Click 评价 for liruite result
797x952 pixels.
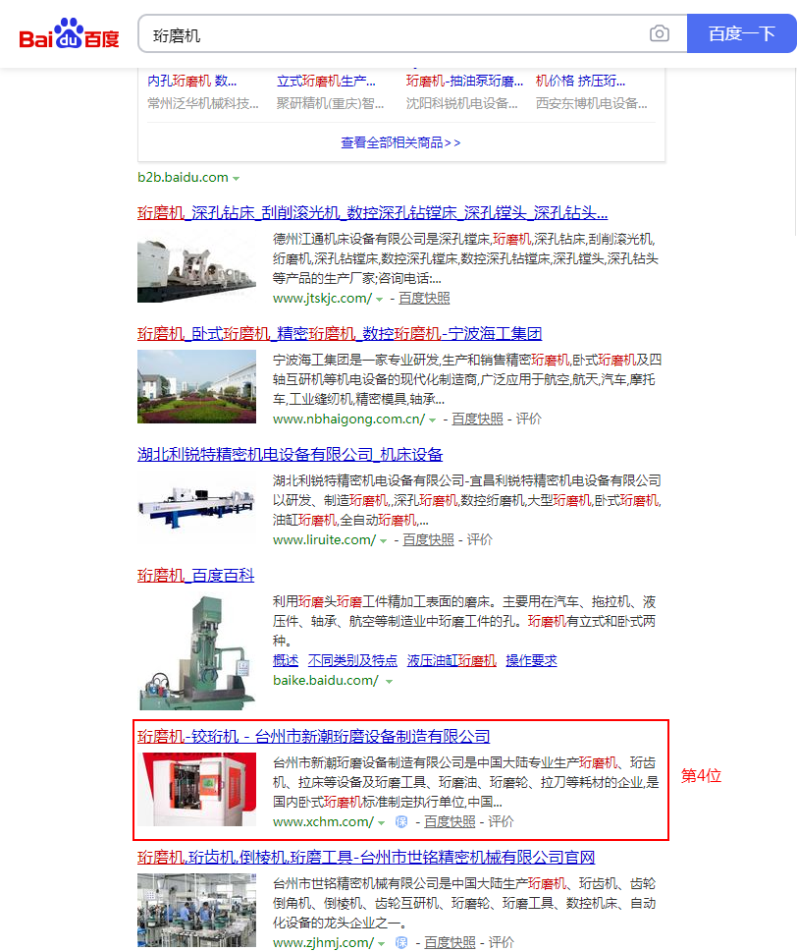(x=480, y=539)
